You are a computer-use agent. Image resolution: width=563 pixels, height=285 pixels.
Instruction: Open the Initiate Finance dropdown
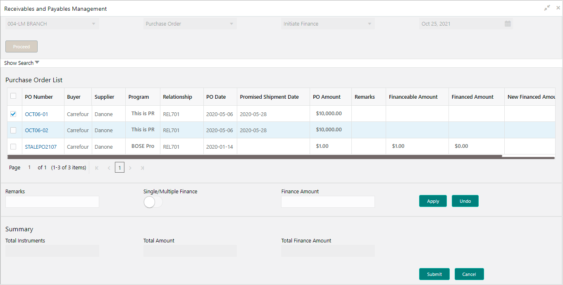click(x=328, y=24)
